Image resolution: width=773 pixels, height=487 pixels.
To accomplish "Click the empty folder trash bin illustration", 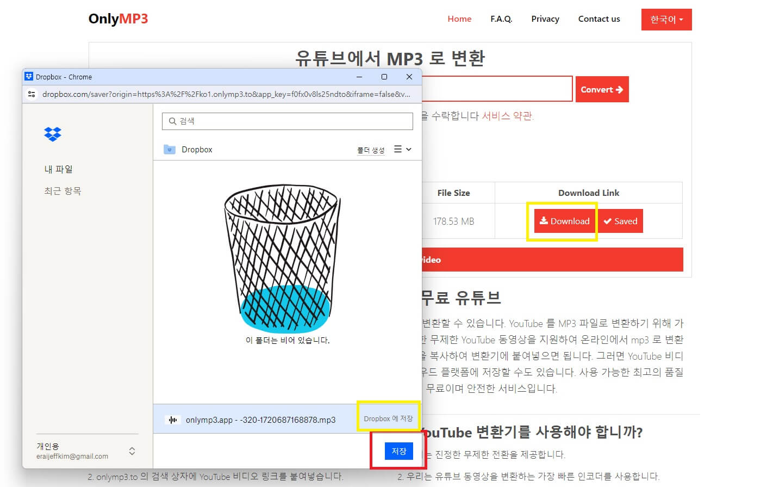I will 282,258.
